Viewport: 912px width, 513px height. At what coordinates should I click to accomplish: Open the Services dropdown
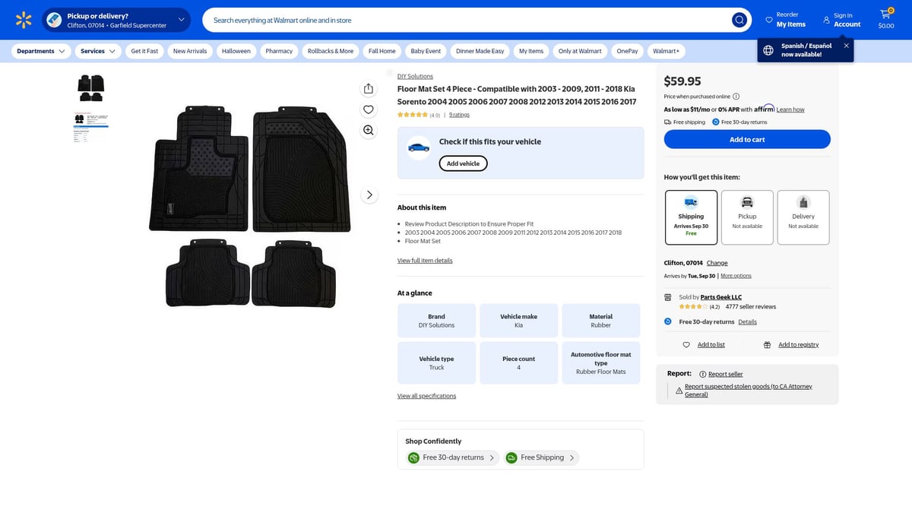click(99, 51)
